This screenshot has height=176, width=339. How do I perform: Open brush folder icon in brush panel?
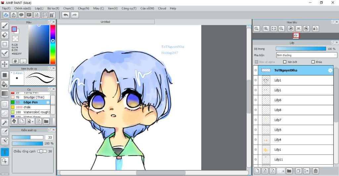(46, 121)
